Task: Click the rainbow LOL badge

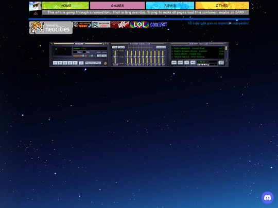Action: (x=140, y=25)
